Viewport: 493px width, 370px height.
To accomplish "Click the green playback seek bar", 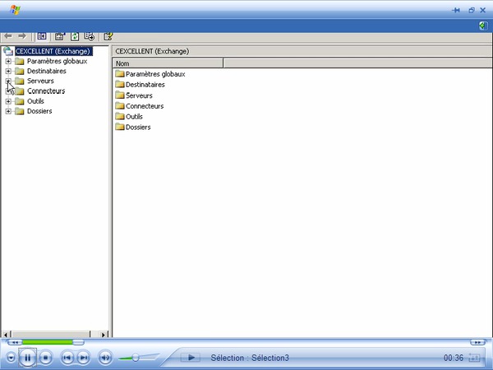I will [x=49, y=342].
